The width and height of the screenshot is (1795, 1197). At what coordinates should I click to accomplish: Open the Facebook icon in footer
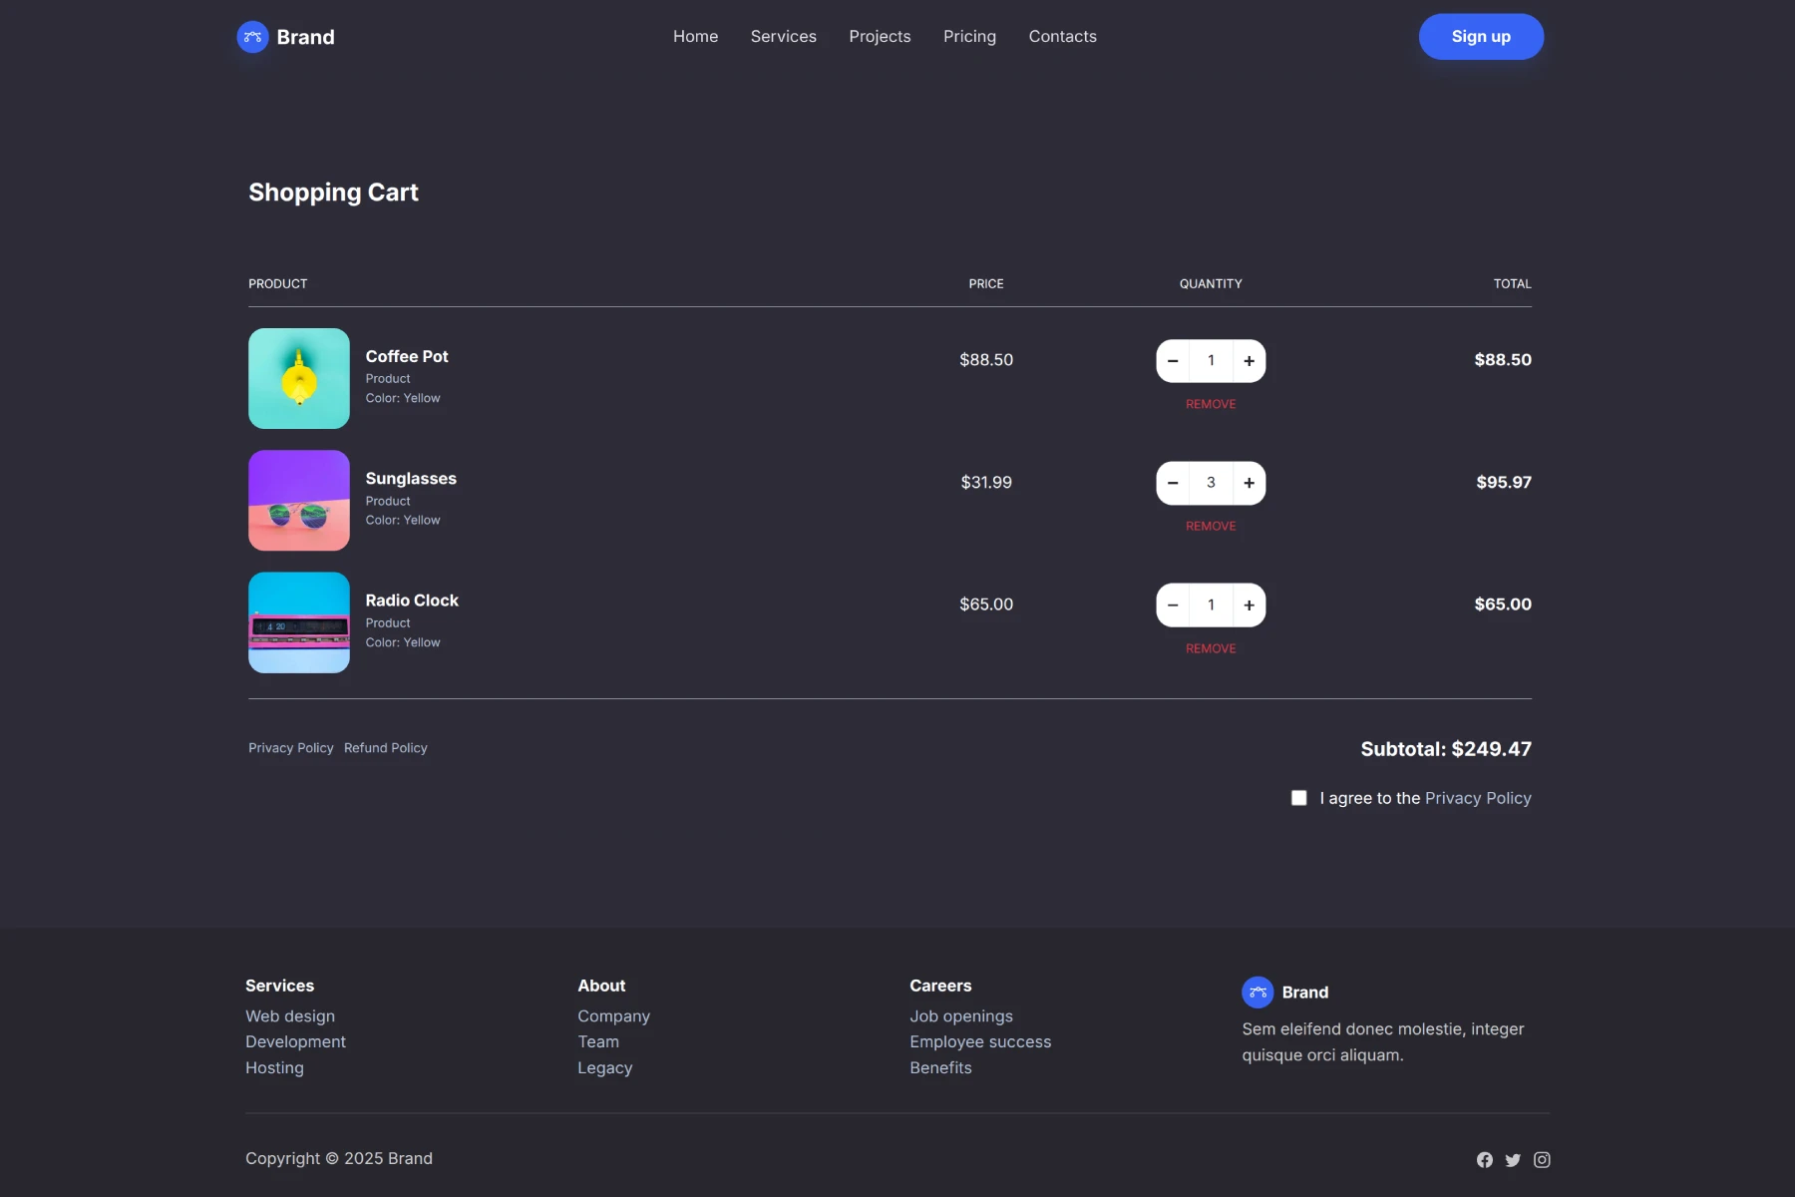click(x=1485, y=1159)
